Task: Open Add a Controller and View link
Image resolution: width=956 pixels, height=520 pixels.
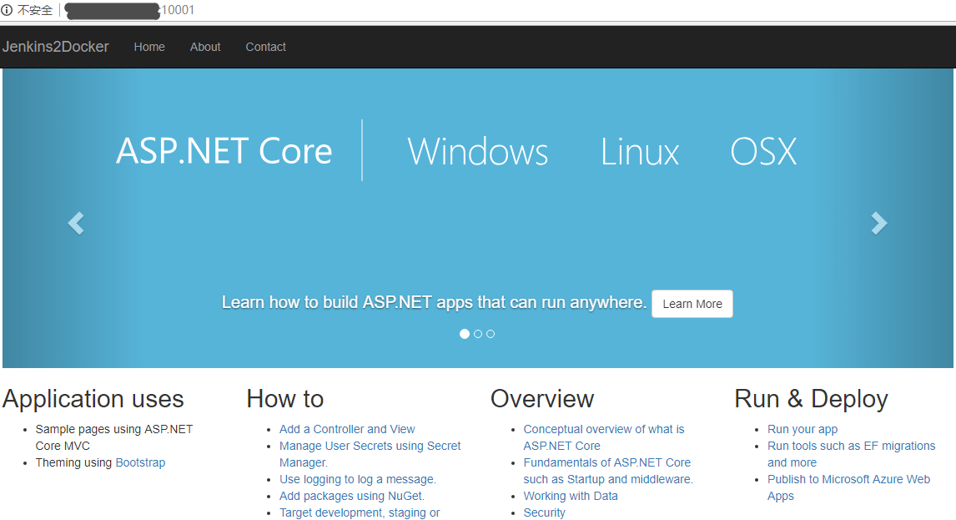Action: [347, 429]
